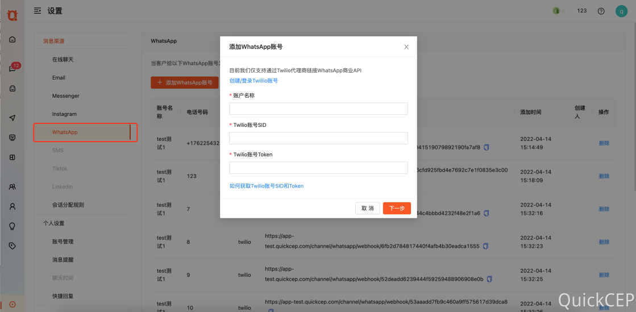Click the 消息渠道 section header
Screen dimensions: 636x312
(54, 41)
